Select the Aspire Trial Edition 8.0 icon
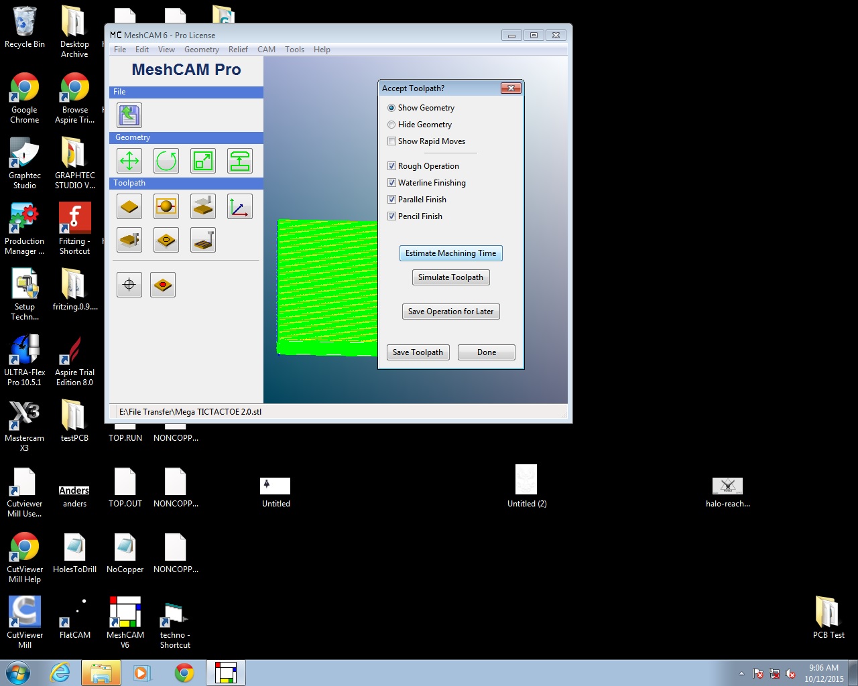Screen dimensions: 858x686 [74, 360]
